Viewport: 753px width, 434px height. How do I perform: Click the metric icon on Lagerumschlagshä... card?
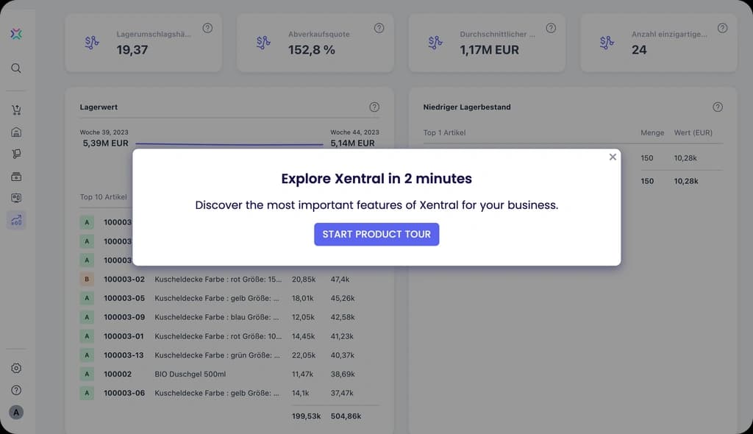point(92,43)
